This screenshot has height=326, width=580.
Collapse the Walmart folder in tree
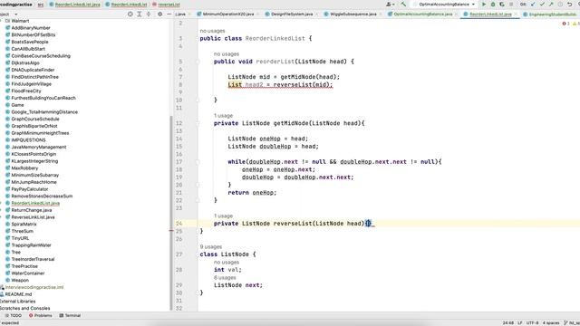tap(1, 21)
